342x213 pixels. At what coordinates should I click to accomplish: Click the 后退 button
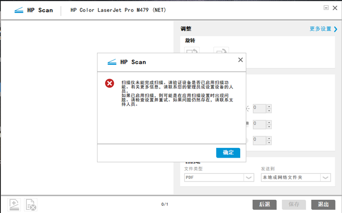click(265, 204)
